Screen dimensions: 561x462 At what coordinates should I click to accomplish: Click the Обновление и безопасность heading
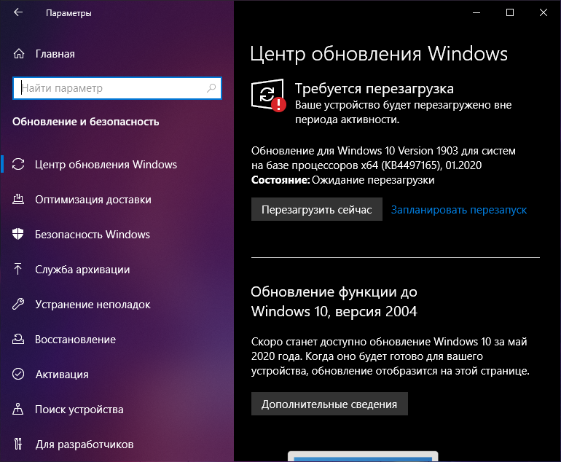[85, 122]
